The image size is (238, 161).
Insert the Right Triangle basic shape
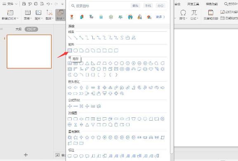(93, 63)
